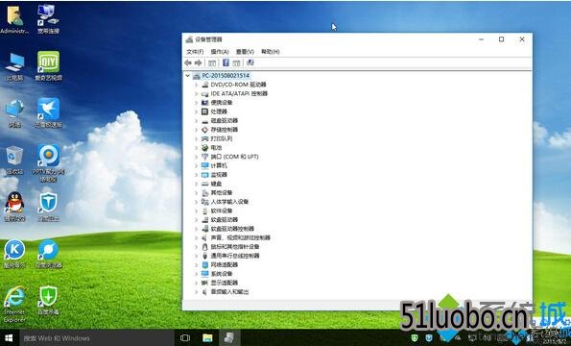This screenshot has height=346, width=571.
Task: Select the 软件设备 icon
Action: click(x=205, y=210)
